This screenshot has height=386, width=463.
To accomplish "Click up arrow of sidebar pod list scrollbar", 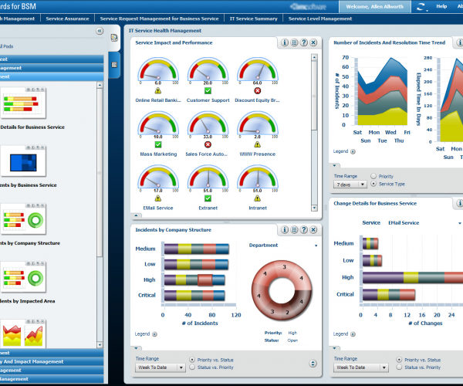I will click(x=100, y=85).
